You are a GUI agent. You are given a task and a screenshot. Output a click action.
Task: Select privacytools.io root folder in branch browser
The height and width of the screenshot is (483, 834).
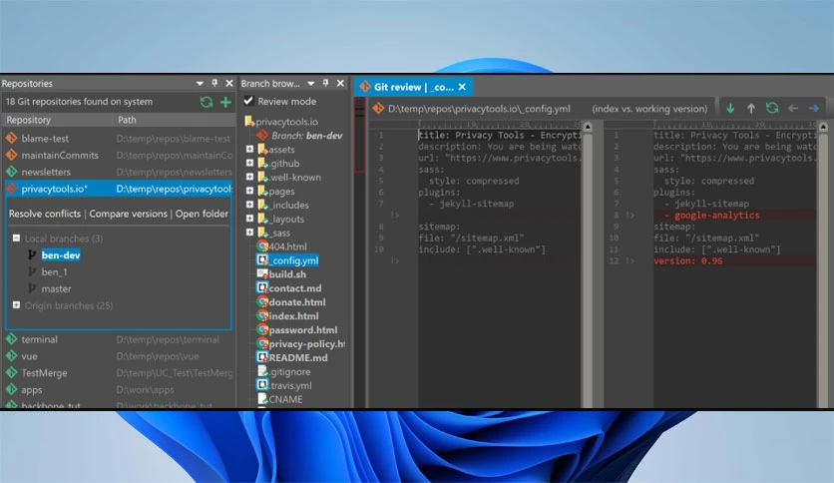tap(281, 122)
